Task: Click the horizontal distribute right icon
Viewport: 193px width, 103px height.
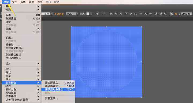Action: coord(165,14)
